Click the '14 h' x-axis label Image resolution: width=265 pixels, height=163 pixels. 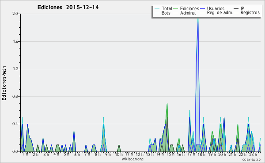(160, 154)
